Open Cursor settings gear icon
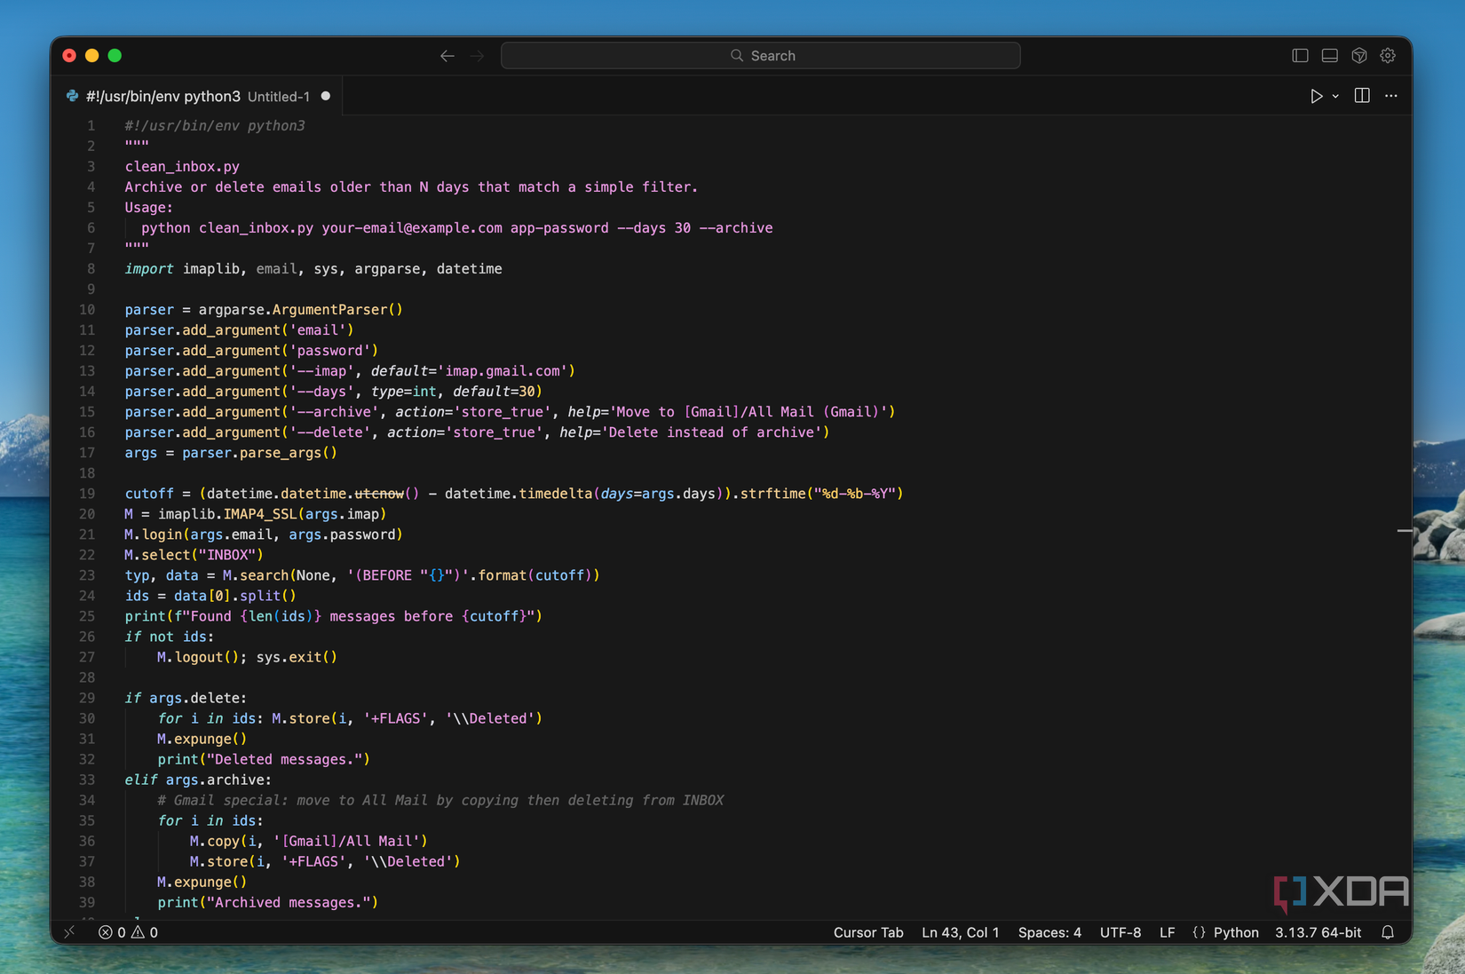This screenshot has width=1465, height=974. pos(1388,56)
